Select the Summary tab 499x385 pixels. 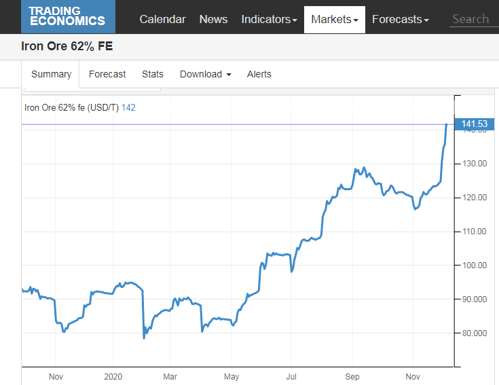pos(52,74)
